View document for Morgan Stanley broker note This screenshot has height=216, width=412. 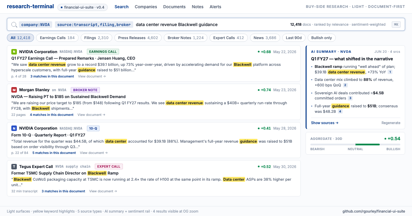click(92, 115)
